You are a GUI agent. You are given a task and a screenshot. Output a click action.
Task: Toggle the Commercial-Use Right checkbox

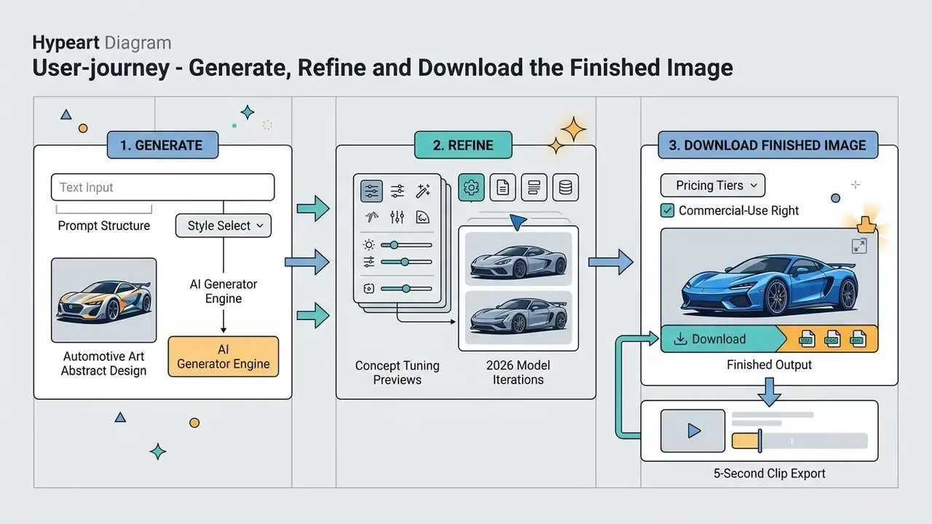[x=666, y=210]
